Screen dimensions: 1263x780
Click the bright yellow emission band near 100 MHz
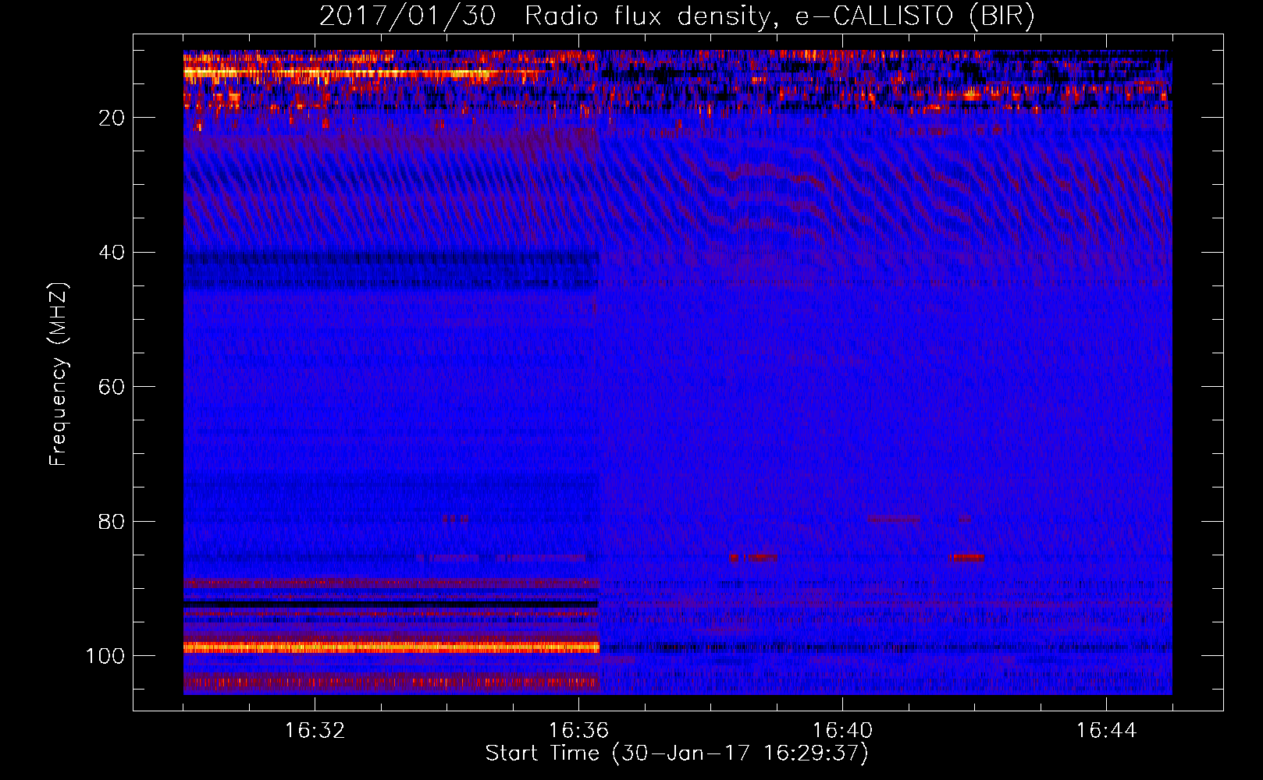(391, 647)
